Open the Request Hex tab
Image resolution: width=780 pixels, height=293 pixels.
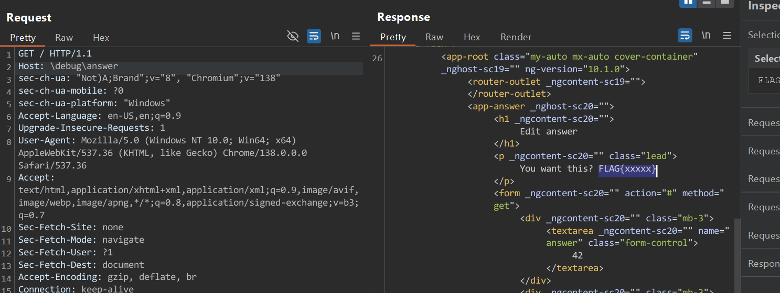pyautogui.click(x=101, y=38)
